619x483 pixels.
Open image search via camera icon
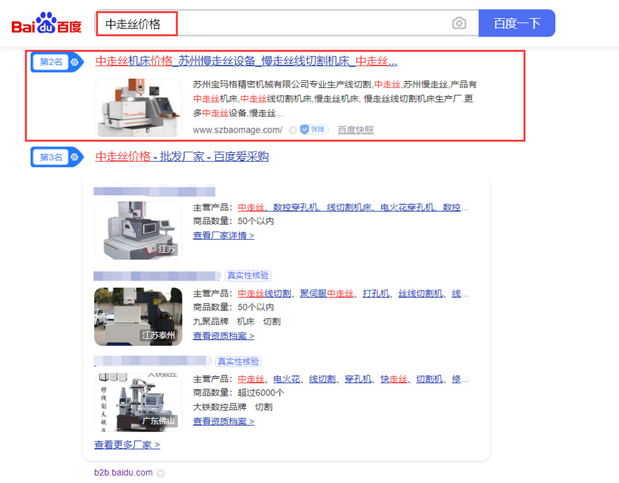(459, 24)
